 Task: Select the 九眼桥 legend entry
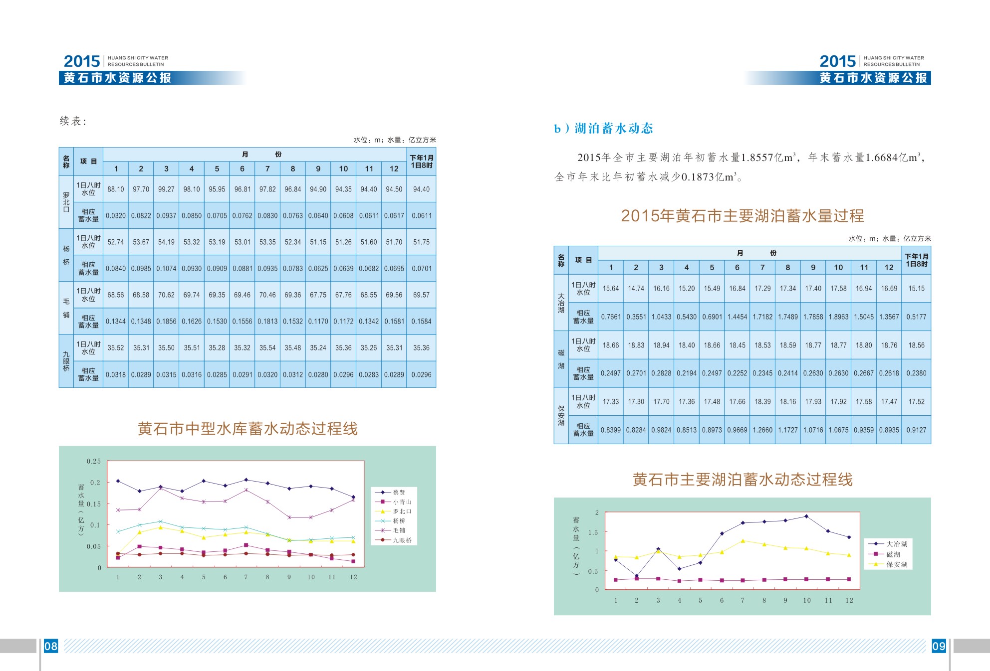[402, 540]
